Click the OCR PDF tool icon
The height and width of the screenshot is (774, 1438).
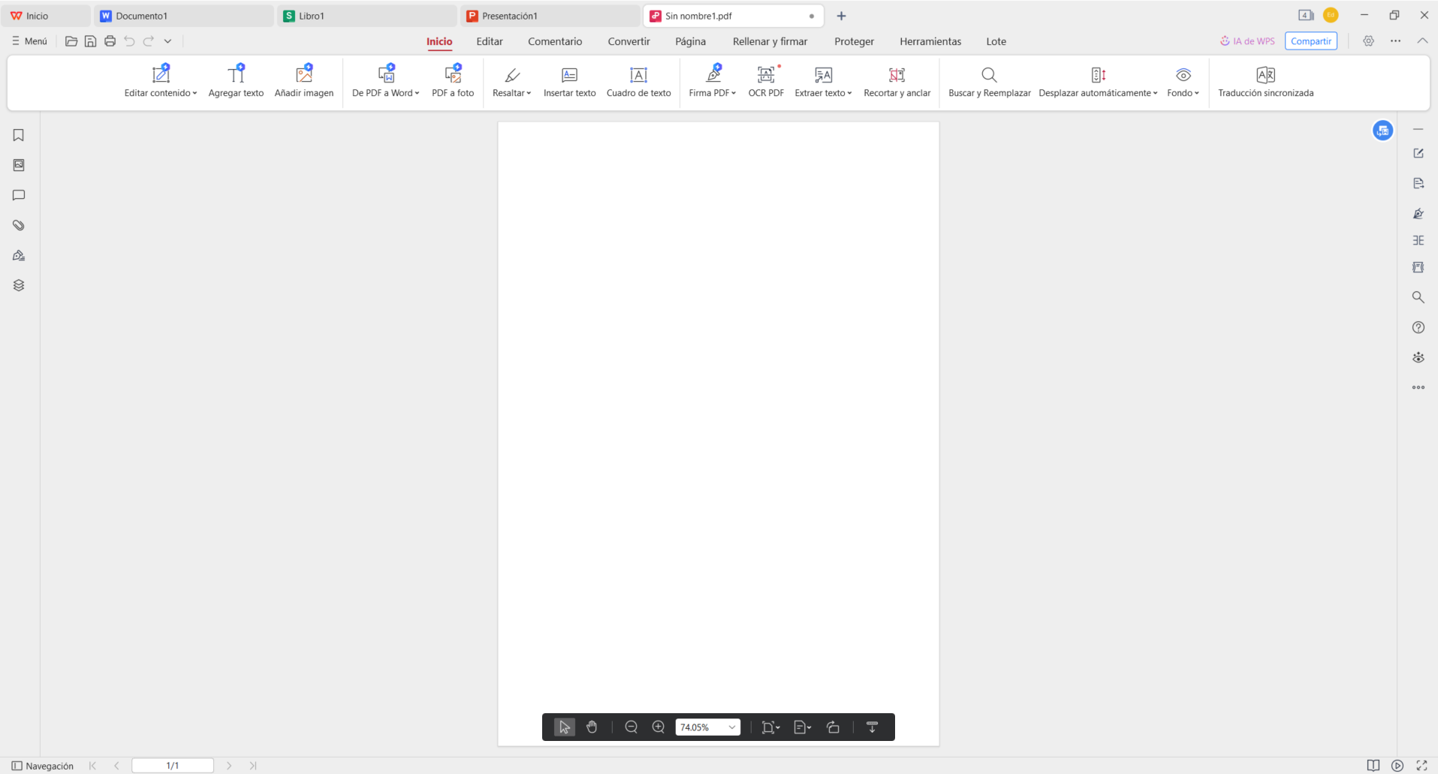click(x=765, y=75)
